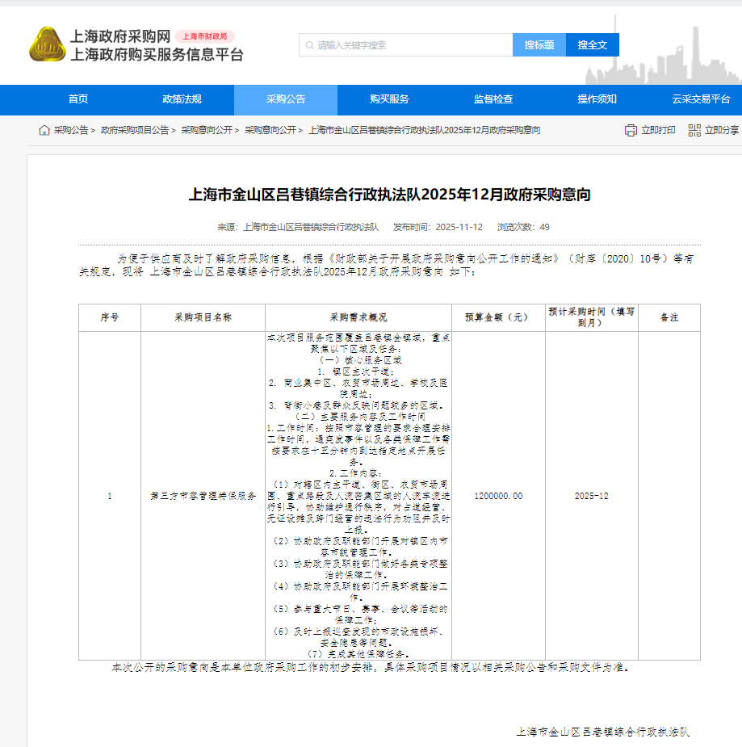Viewport: 742px width, 747px height.
Task: Open the 首页 navigation tab
Action: tap(78, 99)
